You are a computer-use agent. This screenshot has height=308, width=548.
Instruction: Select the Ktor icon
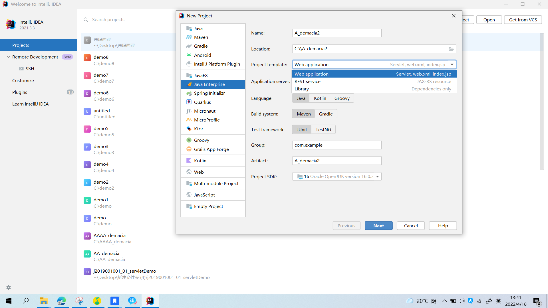tap(189, 129)
